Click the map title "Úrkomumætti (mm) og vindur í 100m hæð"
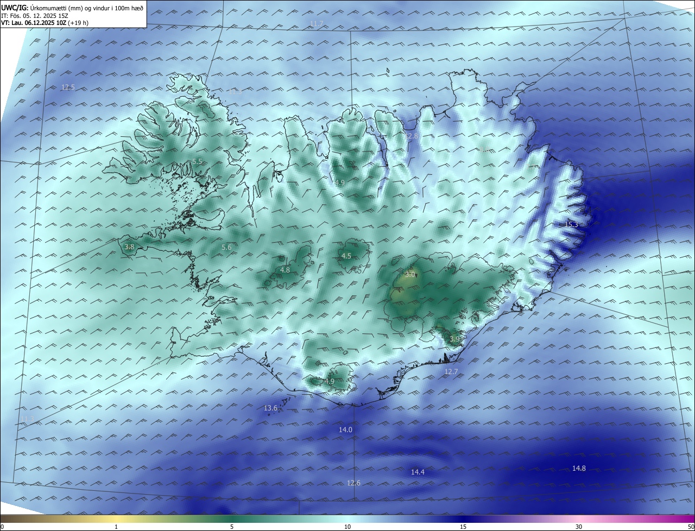The height and width of the screenshot is (531, 695). point(87,8)
